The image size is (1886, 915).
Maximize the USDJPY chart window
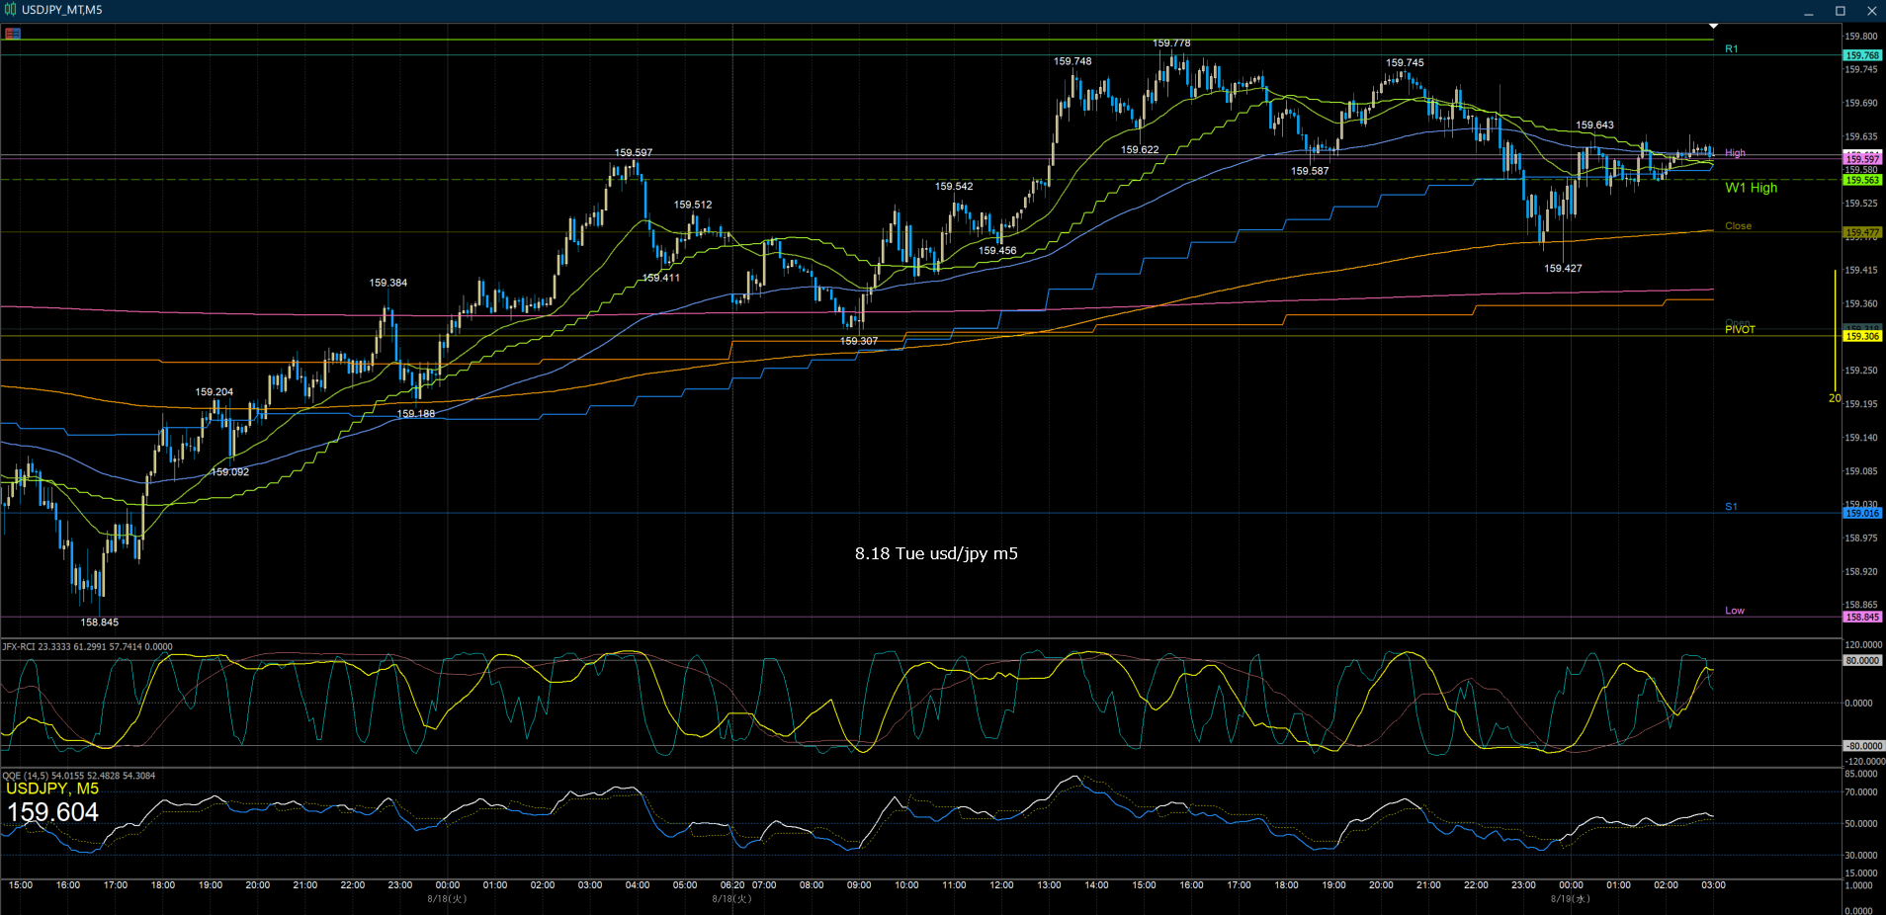[x=1840, y=11]
